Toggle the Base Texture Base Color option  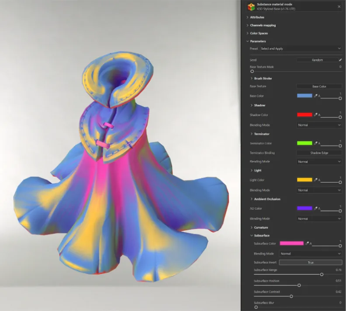click(x=319, y=86)
